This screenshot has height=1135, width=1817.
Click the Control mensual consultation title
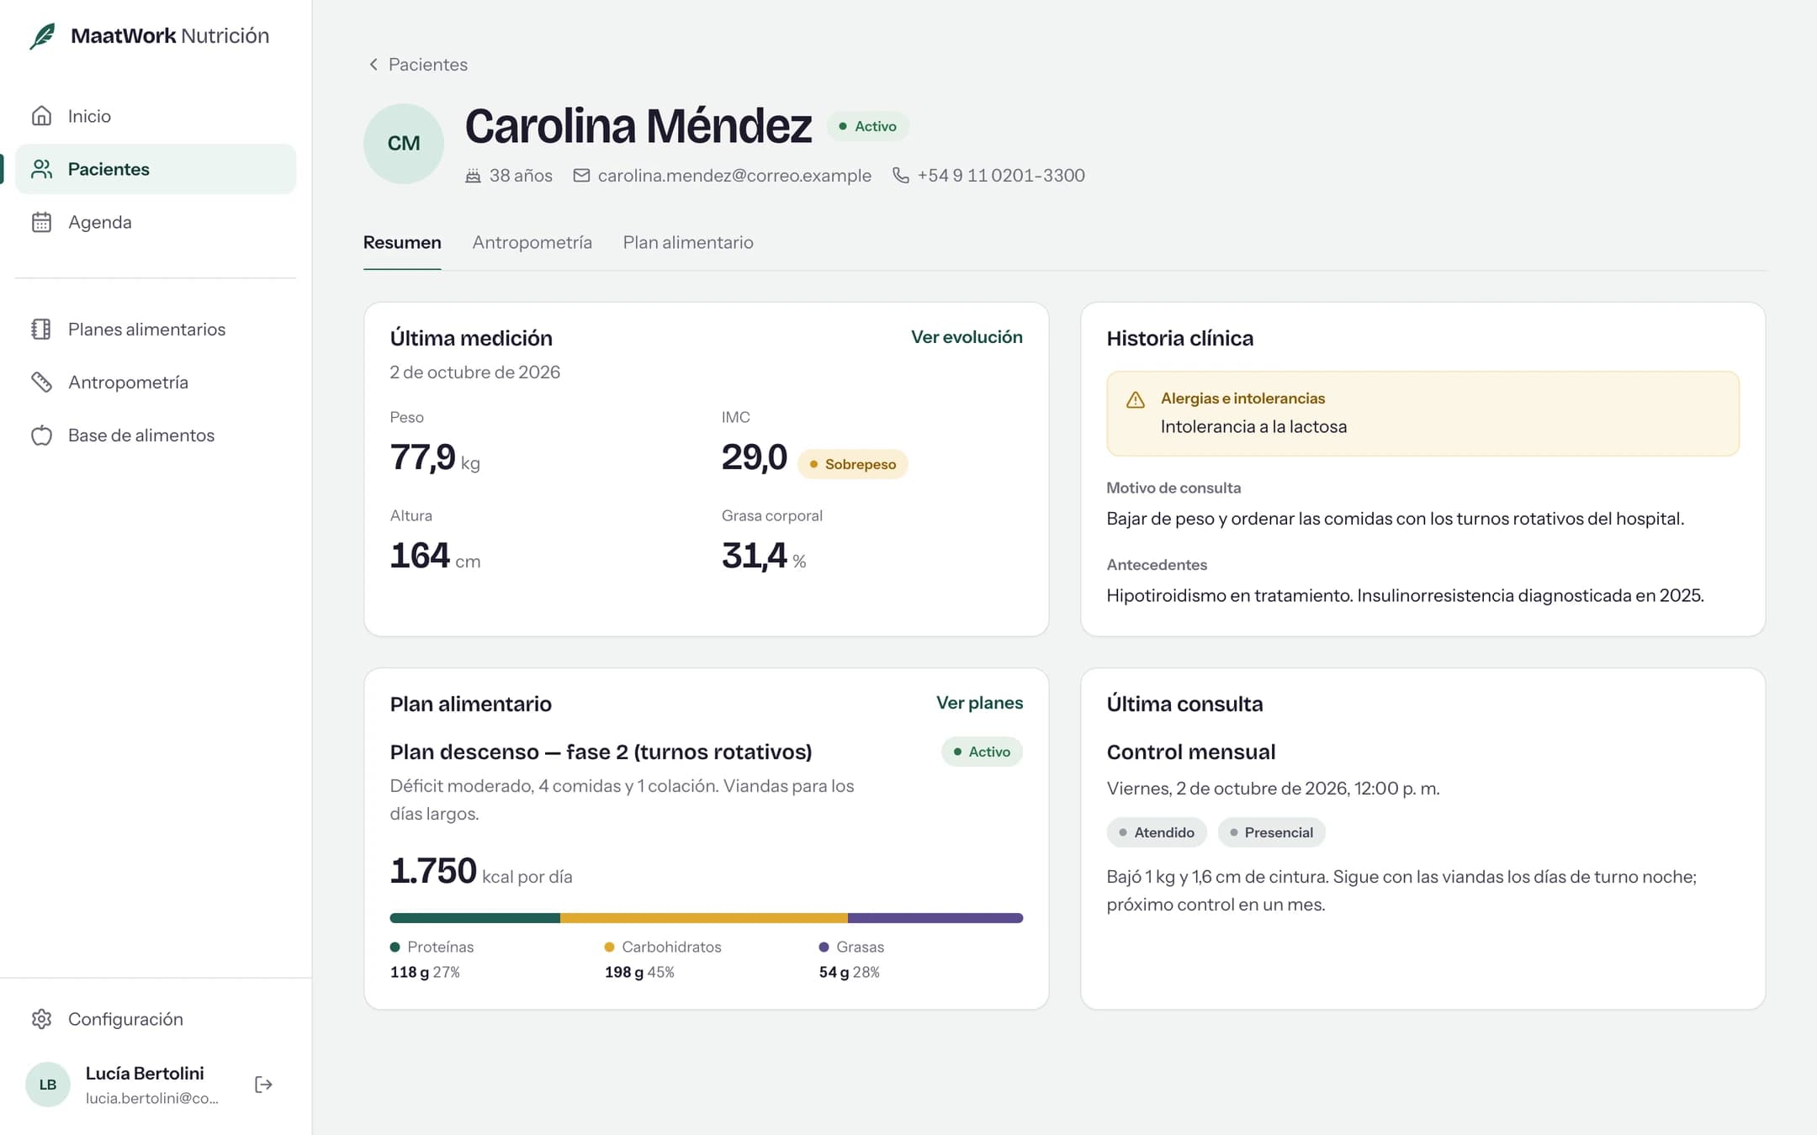pyautogui.click(x=1191, y=752)
